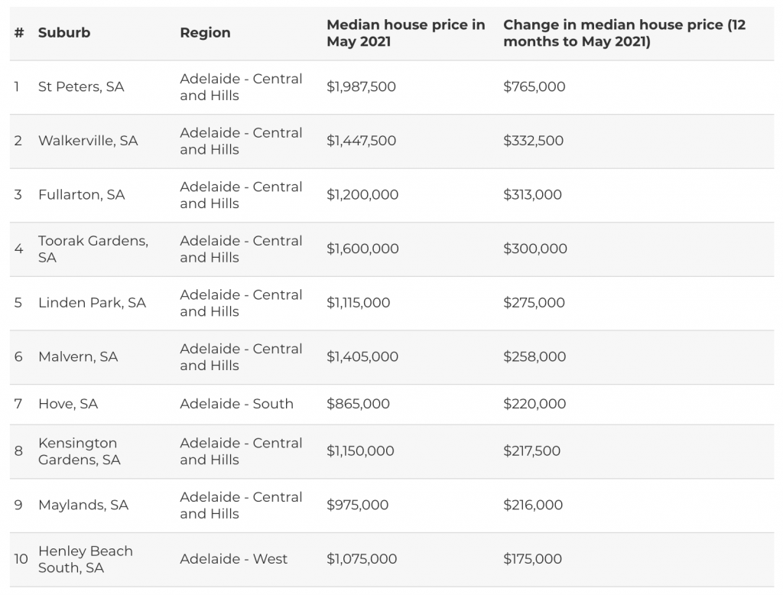The width and height of the screenshot is (783, 595).
Task: Click Toorak Gardens, SA suburb name
Action: pos(93,249)
